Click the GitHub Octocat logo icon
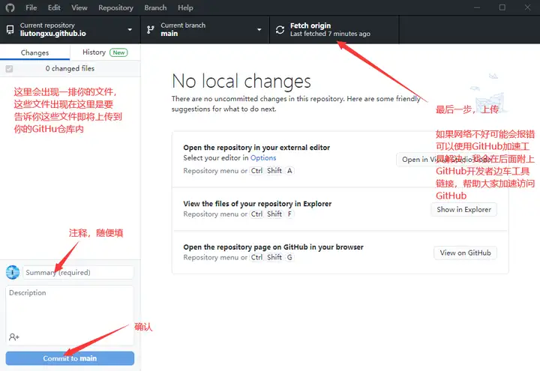Screen dimensions: 540x371 pos(10,7)
